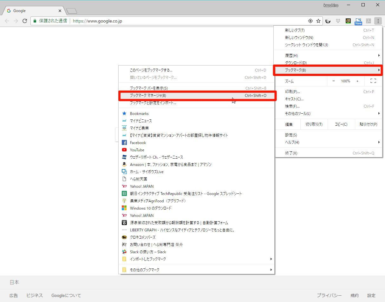Click the 広告 footer link
Viewport: 385px width, 302px height.
pyautogui.click(x=14, y=295)
